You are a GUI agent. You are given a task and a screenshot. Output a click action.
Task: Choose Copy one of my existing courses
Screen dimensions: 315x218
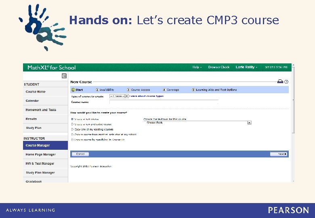[x=72, y=130]
